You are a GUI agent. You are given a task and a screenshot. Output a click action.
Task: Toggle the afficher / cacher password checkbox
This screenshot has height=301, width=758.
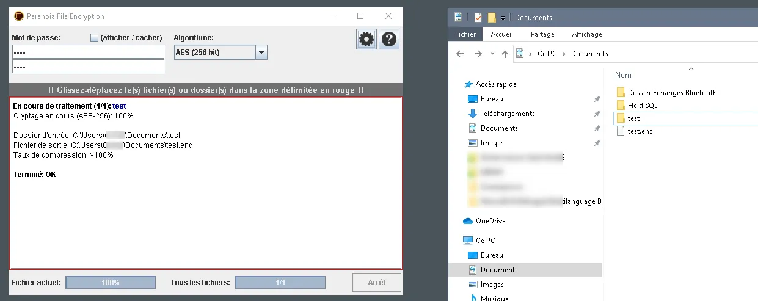(x=94, y=38)
